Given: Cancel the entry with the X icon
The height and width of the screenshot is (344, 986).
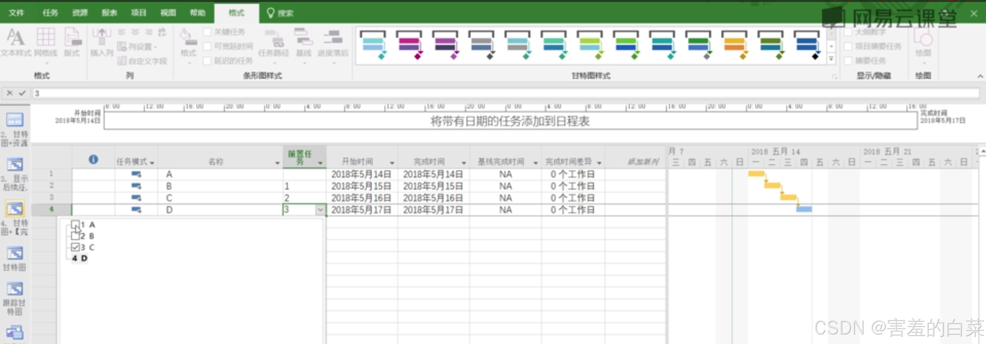Looking at the screenshot, I should [x=10, y=93].
